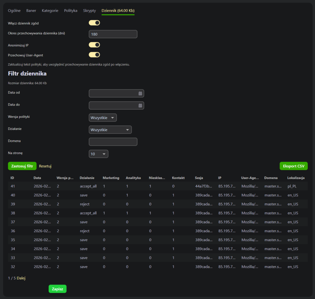This screenshot has height=299, width=315.
Task: Select the Polityka tab
Action: 71,11
